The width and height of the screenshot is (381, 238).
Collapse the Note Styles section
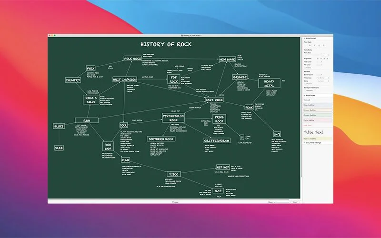pyautogui.click(x=304, y=95)
